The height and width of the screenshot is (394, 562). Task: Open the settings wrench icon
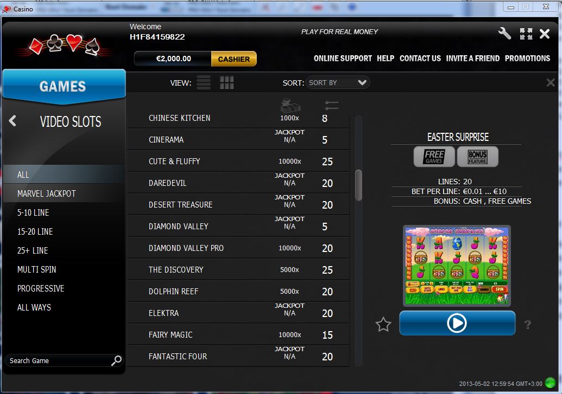504,34
